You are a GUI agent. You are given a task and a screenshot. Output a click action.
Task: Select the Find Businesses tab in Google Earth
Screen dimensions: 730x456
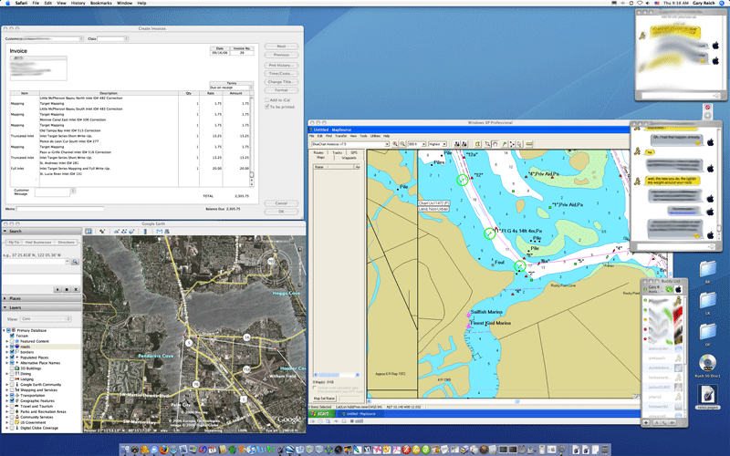(38, 243)
